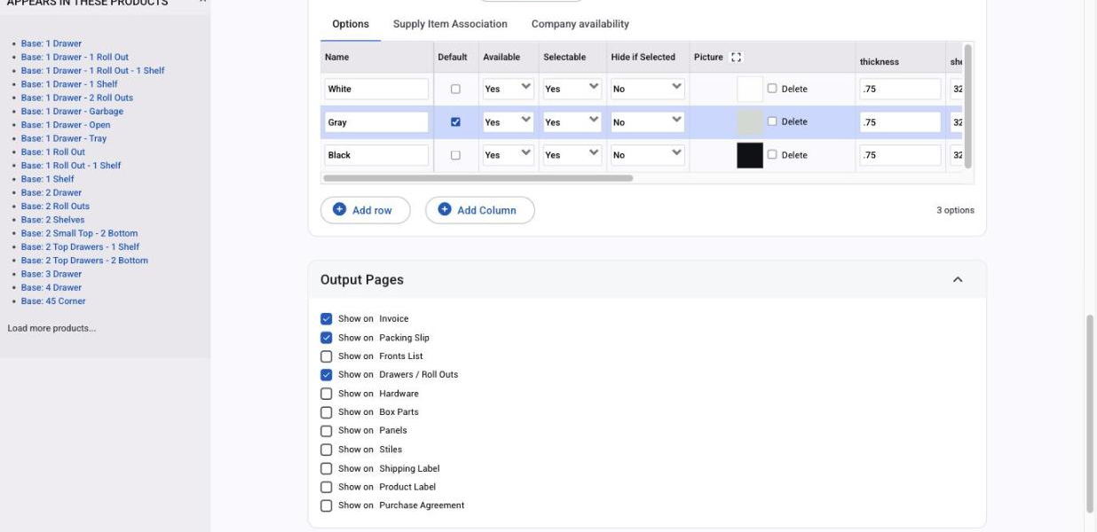
Task: Tick the Delete checkbox in White row
Action: coord(772,89)
